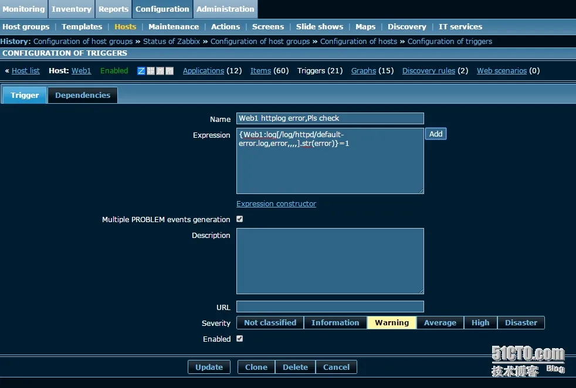Select Warning severity level
576x388 pixels.
click(x=392, y=323)
